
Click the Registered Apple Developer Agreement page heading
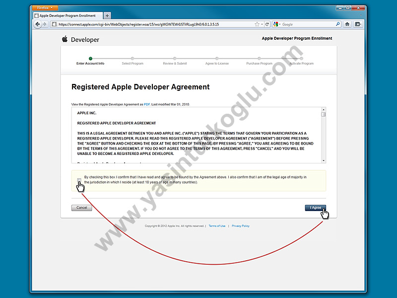(140, 87)
